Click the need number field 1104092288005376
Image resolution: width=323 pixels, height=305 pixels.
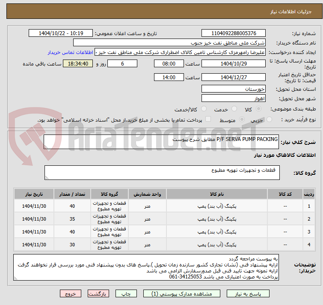pos(234,33)
